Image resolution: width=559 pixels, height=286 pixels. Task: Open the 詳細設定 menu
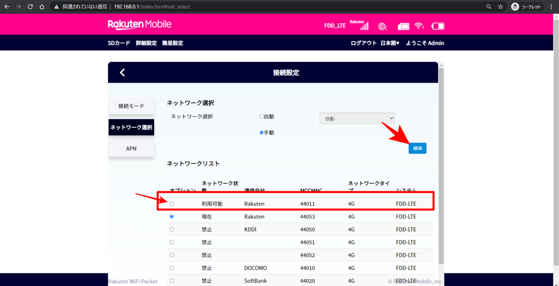tap(146, 43)
